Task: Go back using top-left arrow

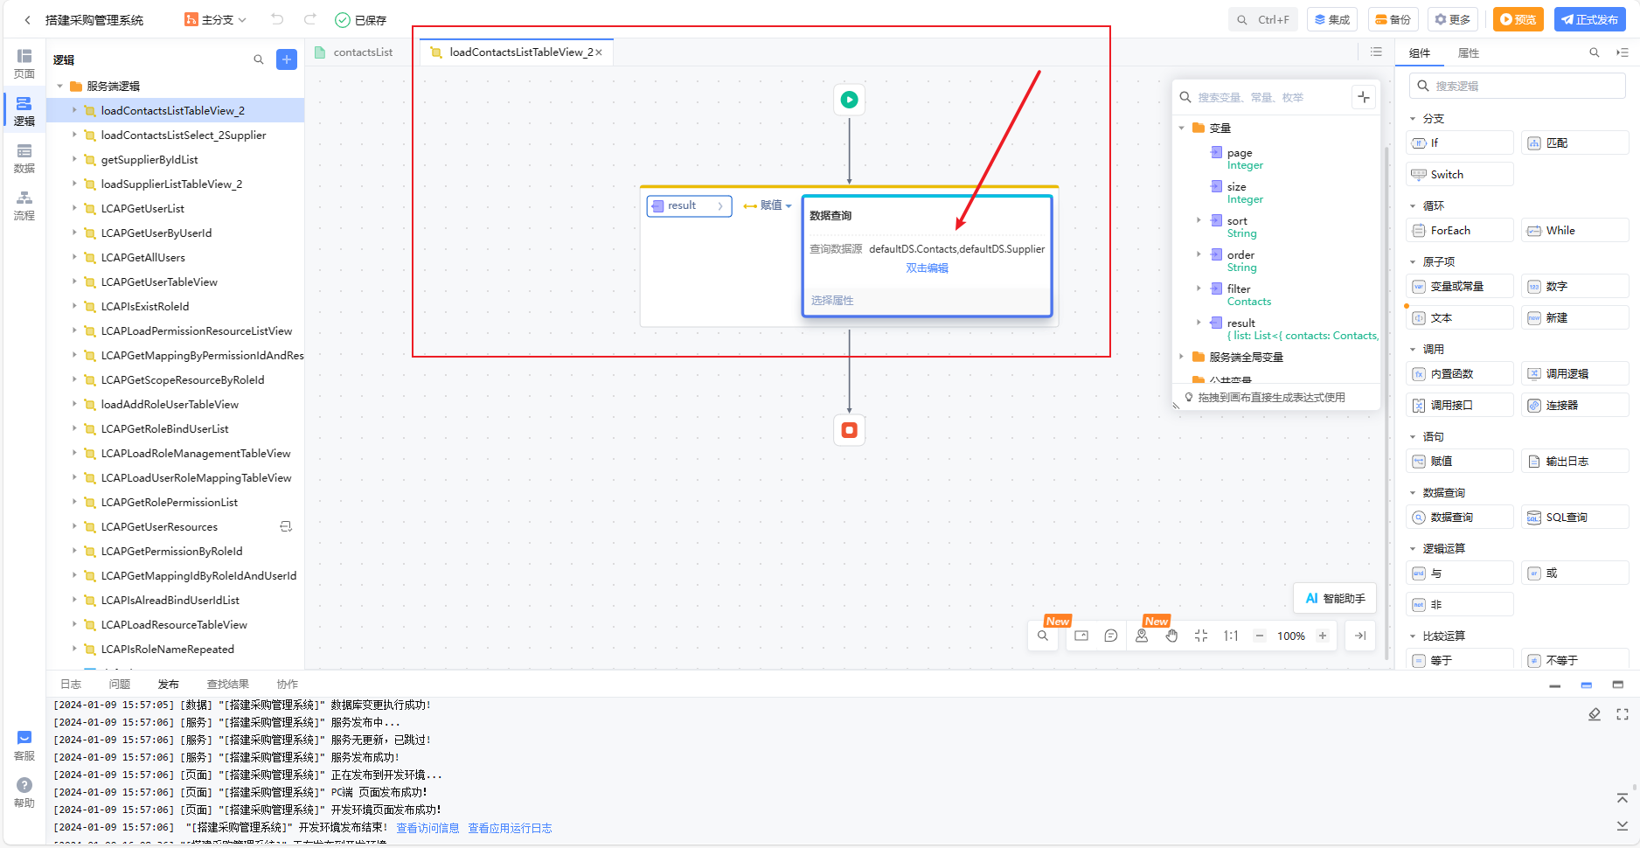Action: tap(27, 20)
